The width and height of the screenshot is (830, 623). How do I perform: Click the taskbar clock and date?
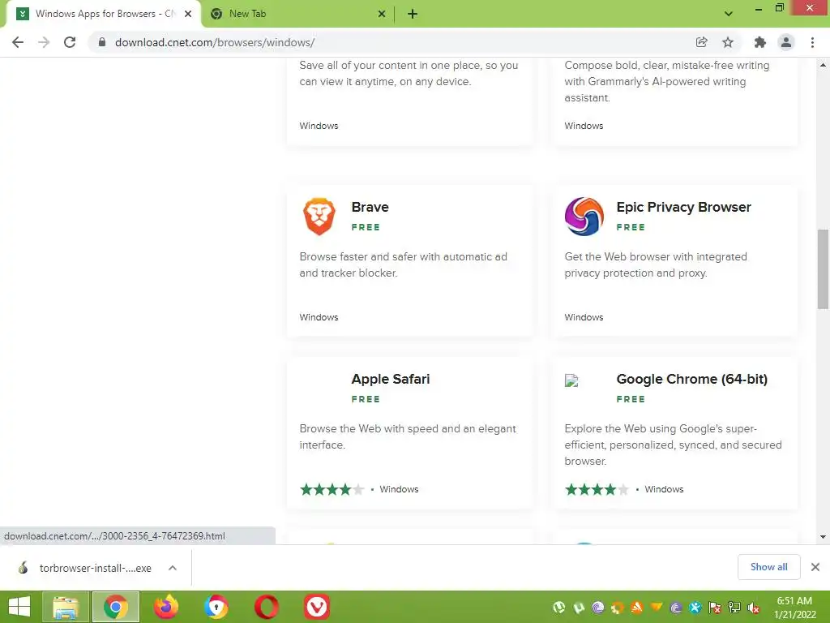point(794,608)
